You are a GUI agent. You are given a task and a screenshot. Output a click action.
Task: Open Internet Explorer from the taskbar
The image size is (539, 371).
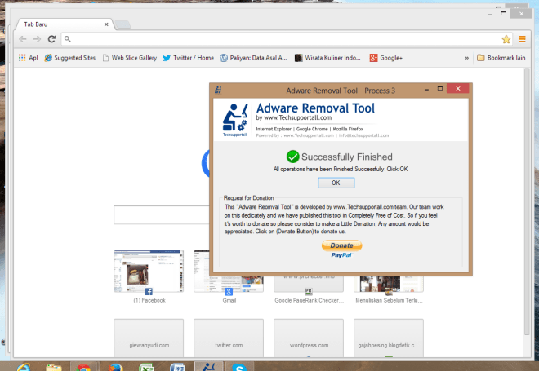[x=24, y=367]
